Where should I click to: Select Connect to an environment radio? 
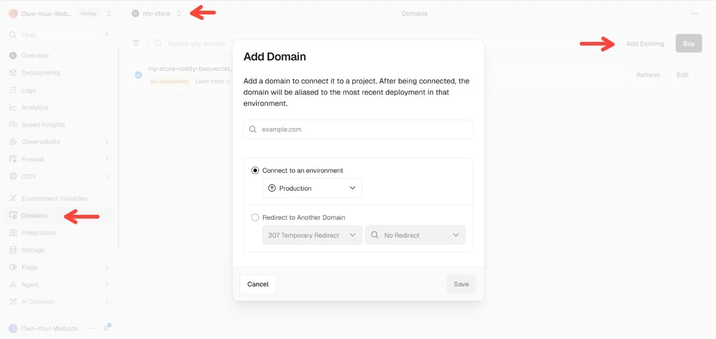point(255,171)
